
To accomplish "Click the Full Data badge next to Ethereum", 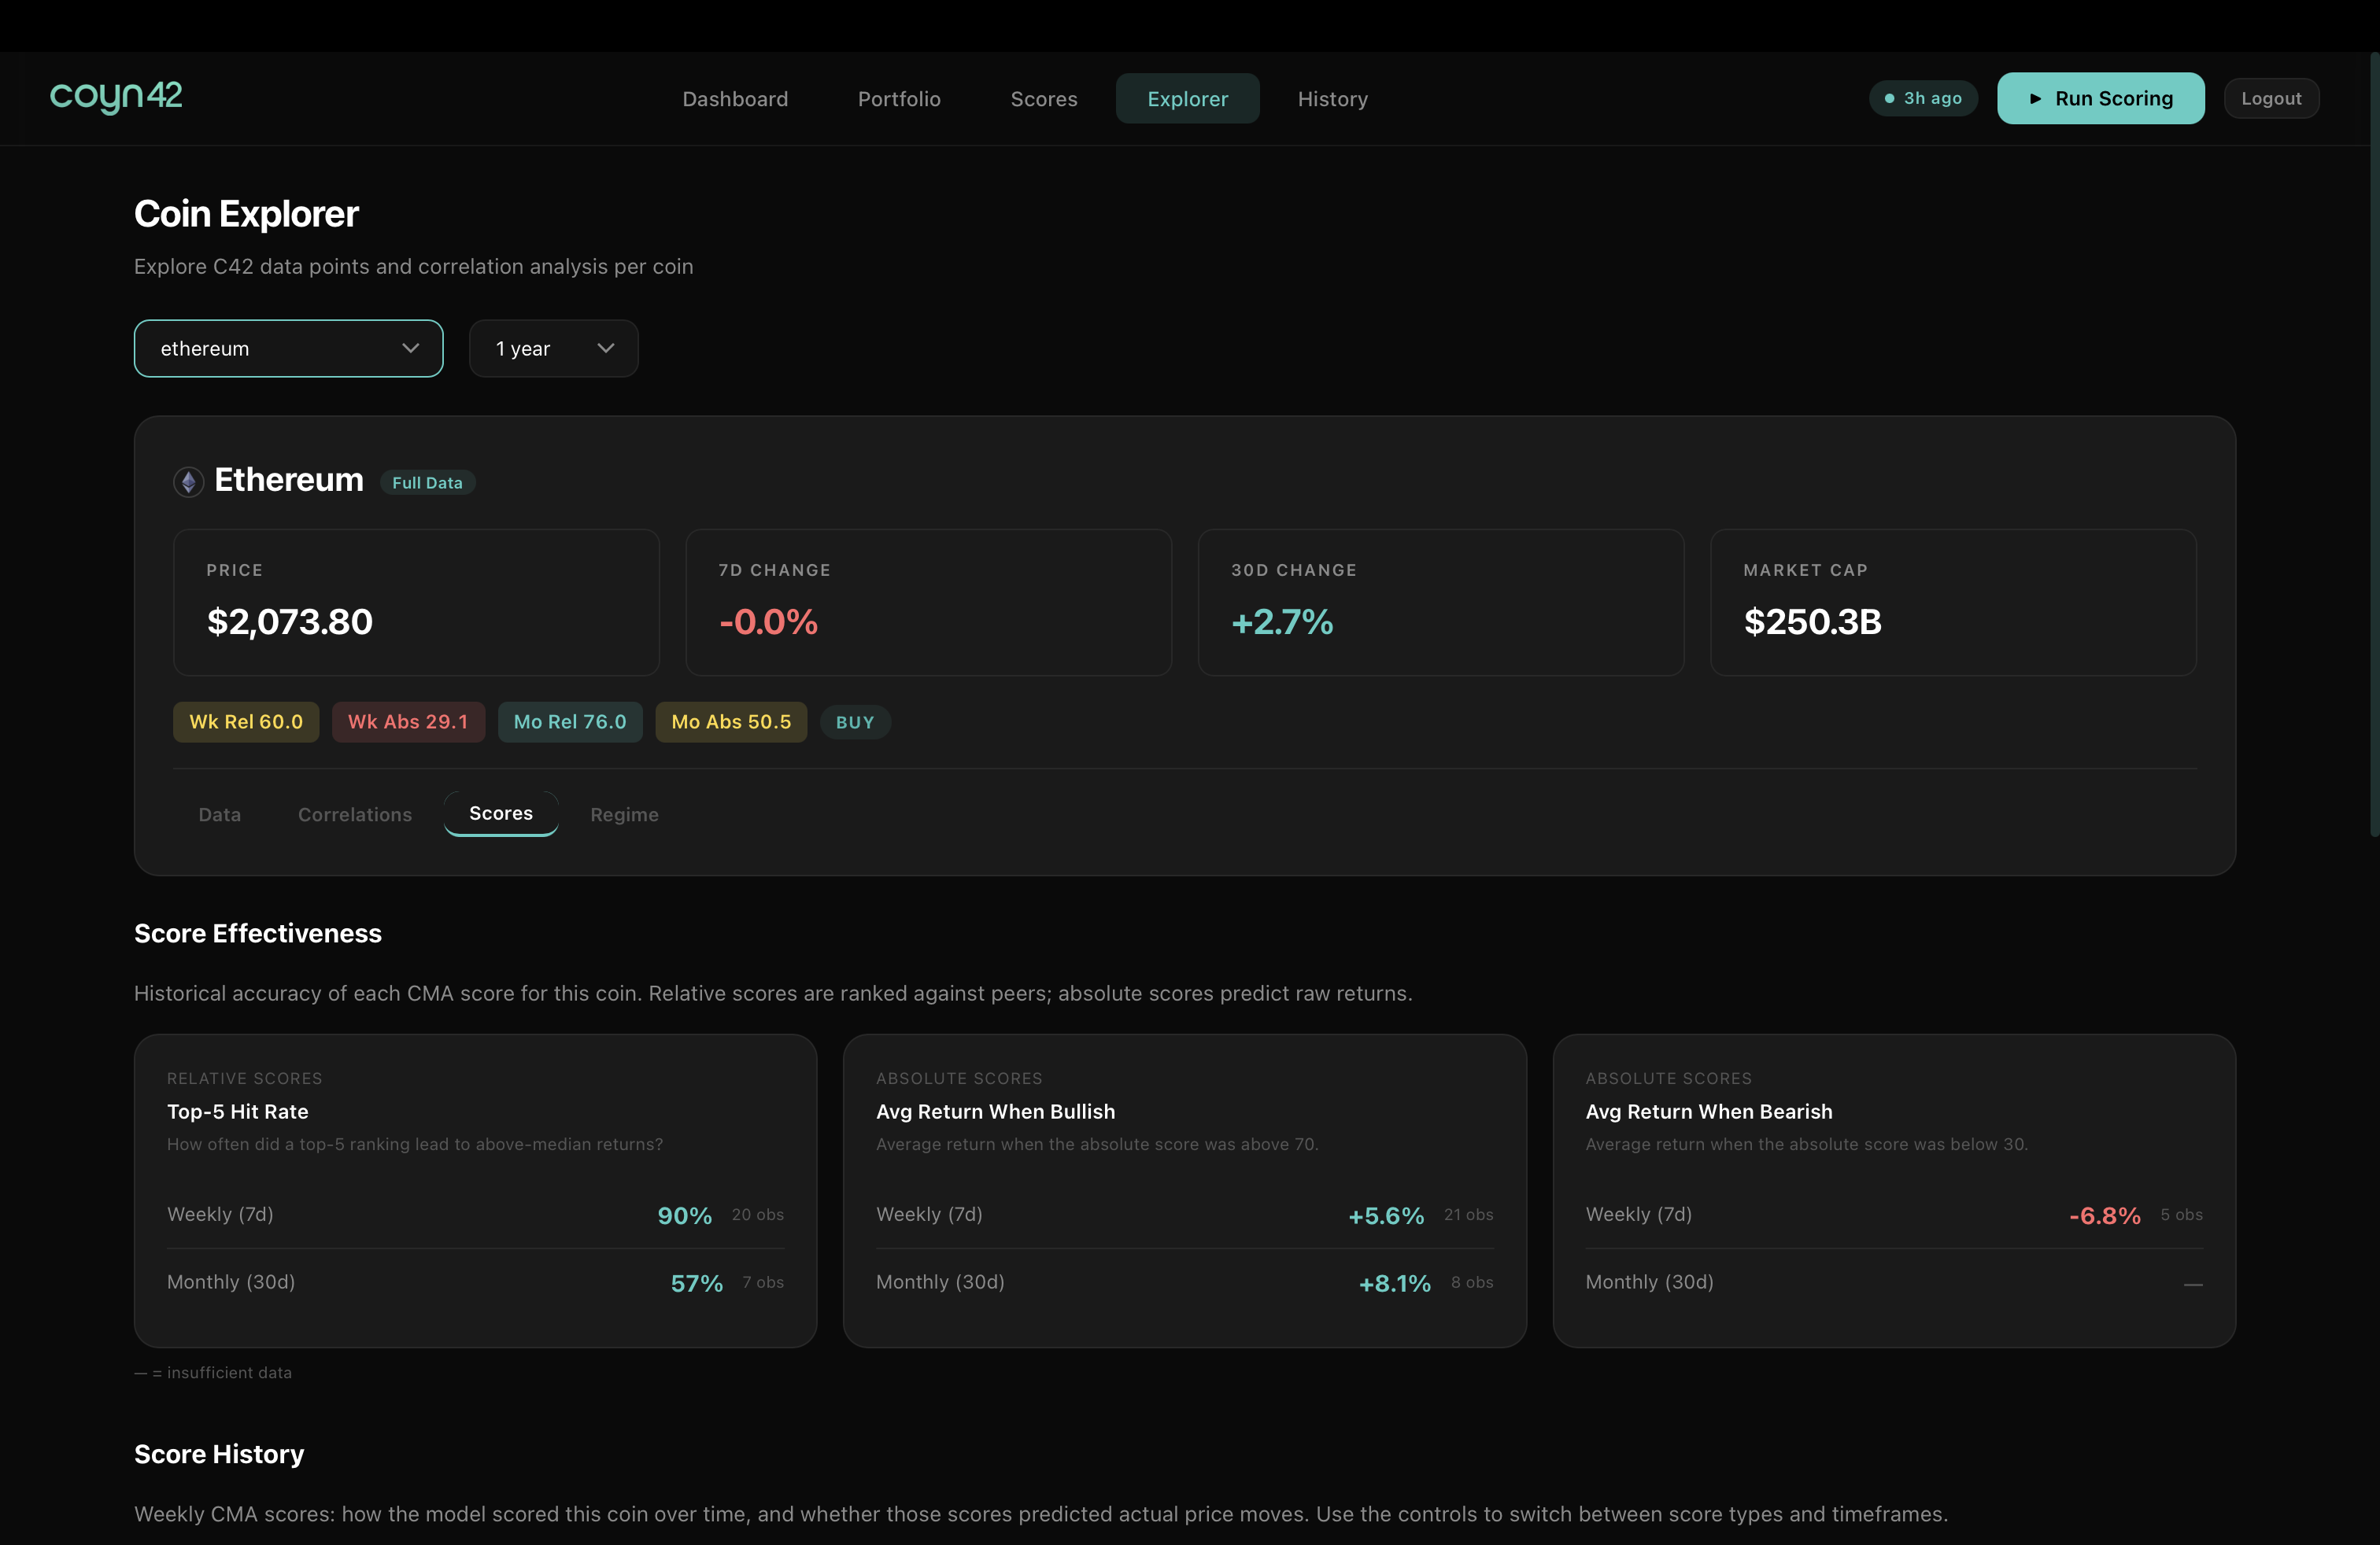I will click(x=427, y=481).
